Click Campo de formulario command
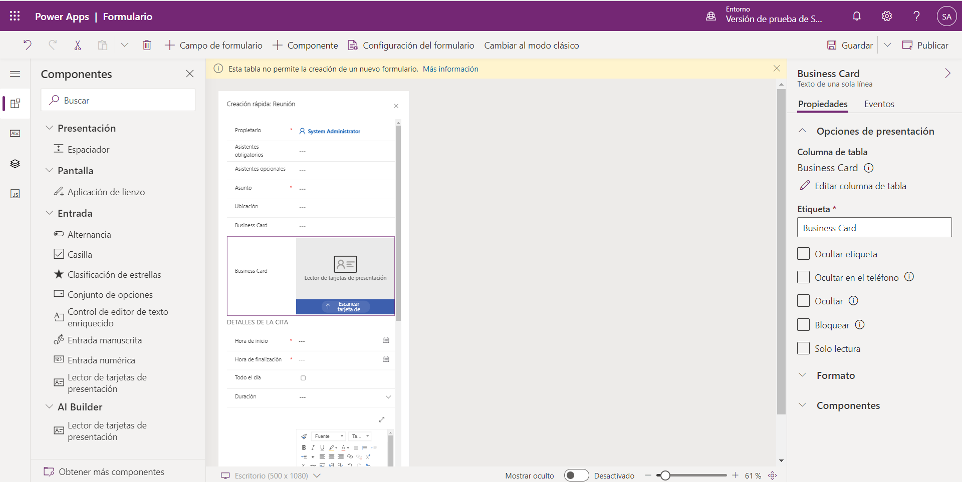This screenshot has height=482, width=962. point(213,45)
